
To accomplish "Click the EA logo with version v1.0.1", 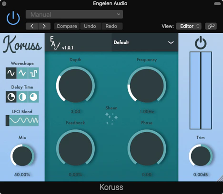I will coord(61,43).
